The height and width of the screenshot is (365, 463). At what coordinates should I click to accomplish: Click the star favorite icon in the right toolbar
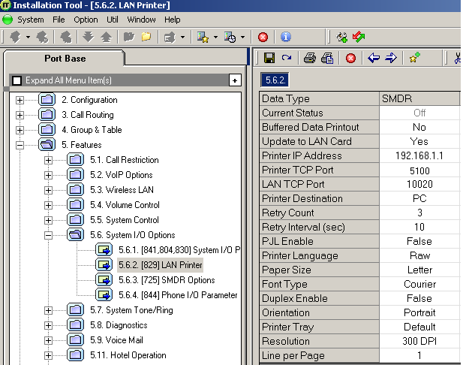pyautogui.click(x=414, y=58)
